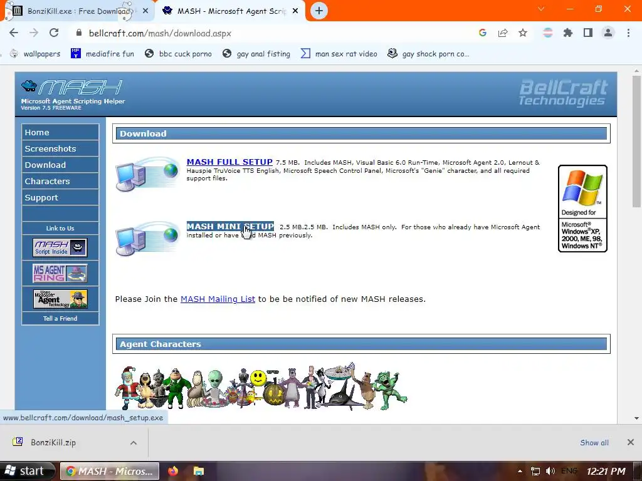Select the MASH Chrome taskbar button
Screen dimensions: 642x481
click(109, 471)
